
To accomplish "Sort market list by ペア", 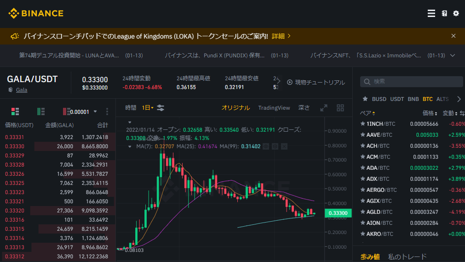I will point(367,113).
